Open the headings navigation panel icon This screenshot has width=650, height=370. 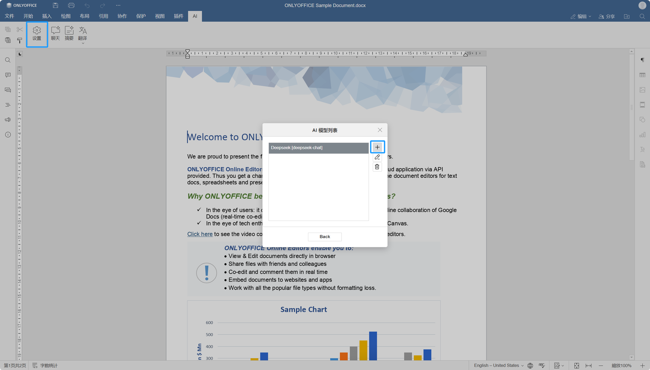[8, 105]
